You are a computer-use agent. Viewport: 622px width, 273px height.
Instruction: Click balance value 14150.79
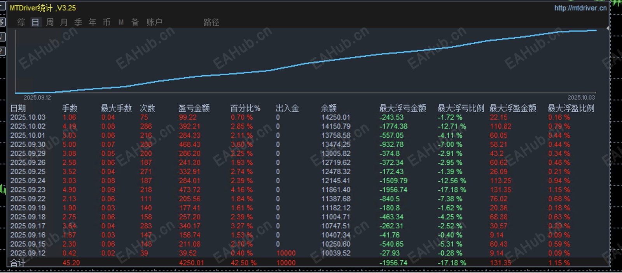pyautogui.click(x=336, y=126)
